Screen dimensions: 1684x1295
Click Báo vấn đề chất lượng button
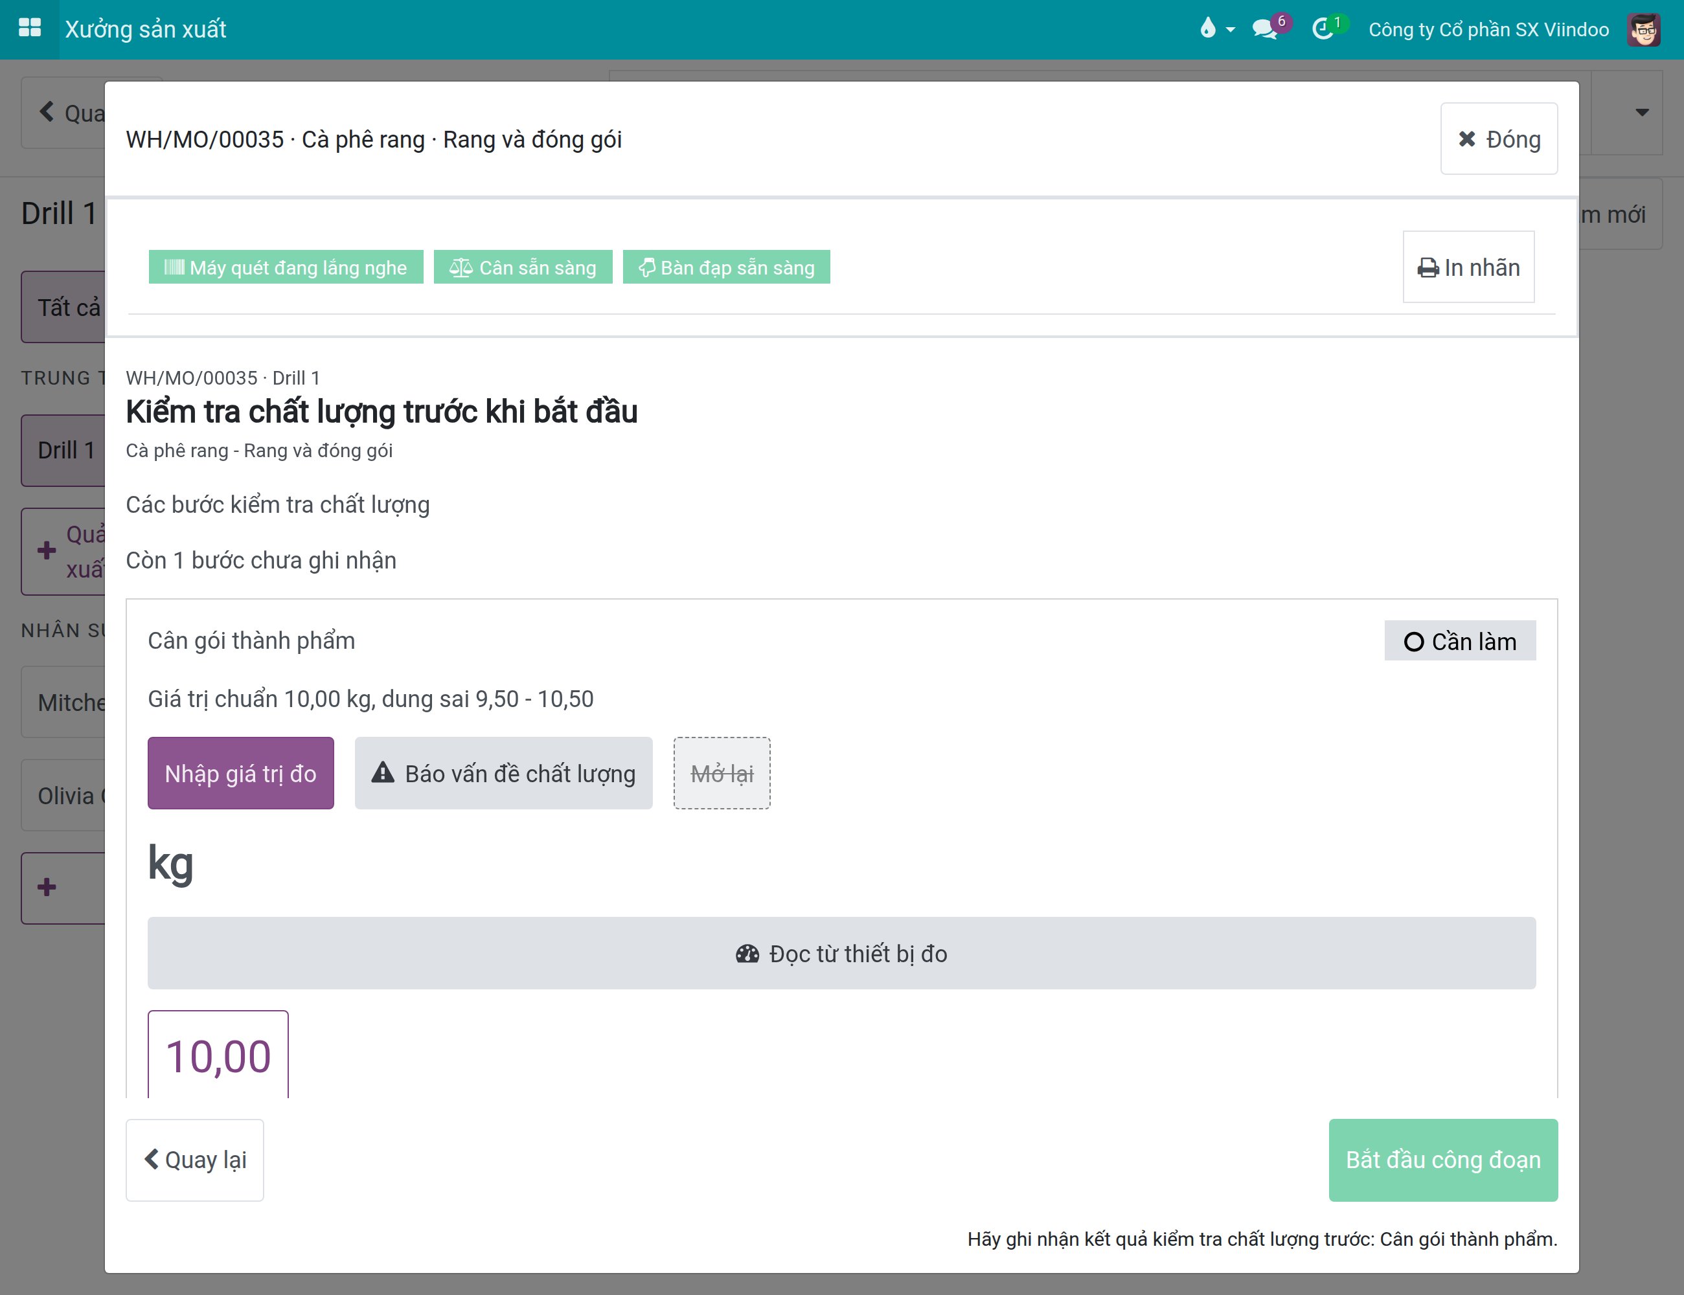503,773
